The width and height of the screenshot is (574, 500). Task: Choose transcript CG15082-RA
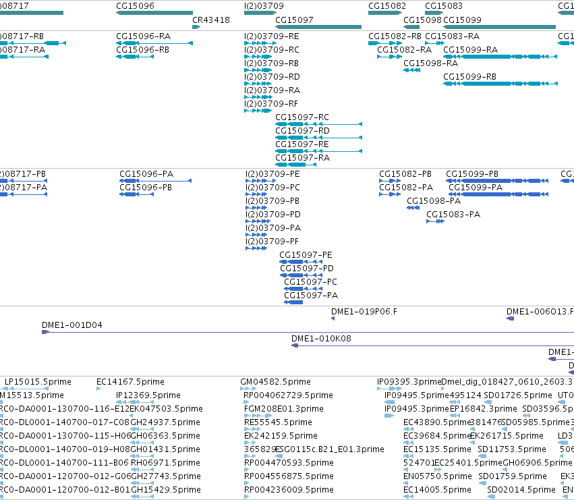[404, 50]
